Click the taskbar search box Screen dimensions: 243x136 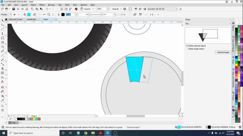[x=33, y=133]
